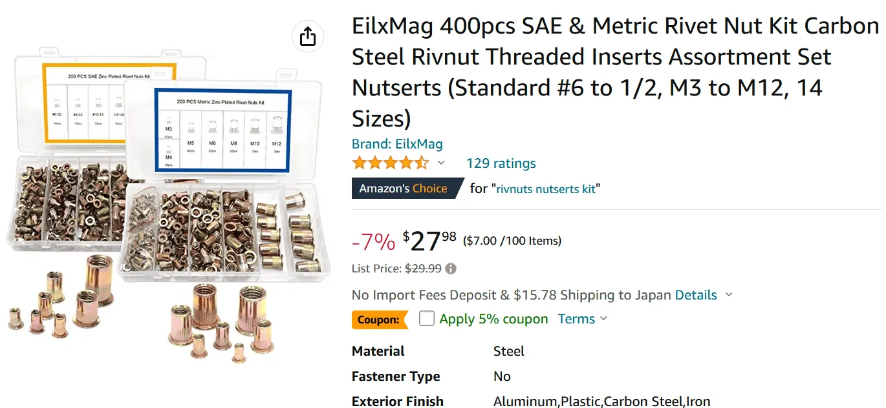
Task: Click the $7.00 /100 Items unit price
Action: pyautogui.click(x=512, y=241)
